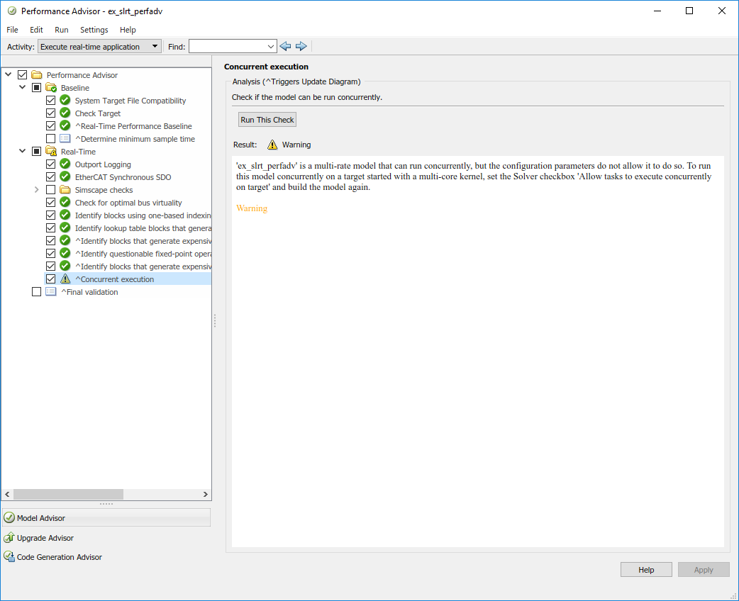Click the Simscape checks folder icon
Screen dimensions: 739x601
coord(65,189)
